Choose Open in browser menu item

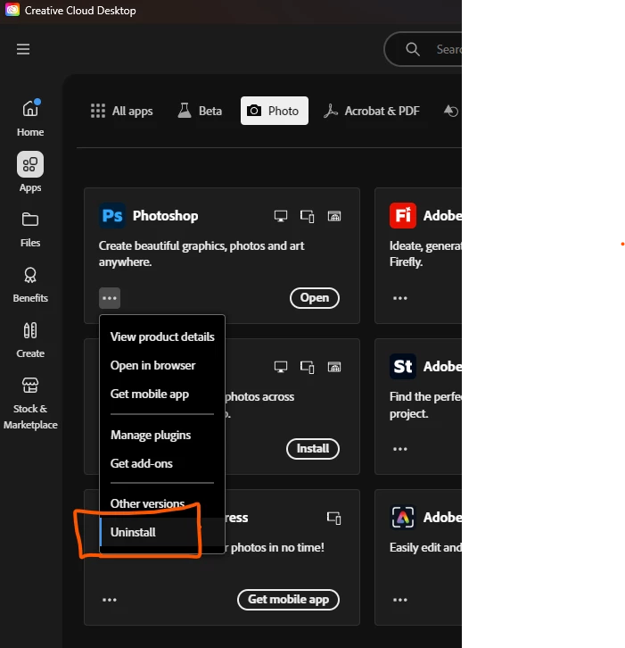pyautogui.click(x=162, y=365)
